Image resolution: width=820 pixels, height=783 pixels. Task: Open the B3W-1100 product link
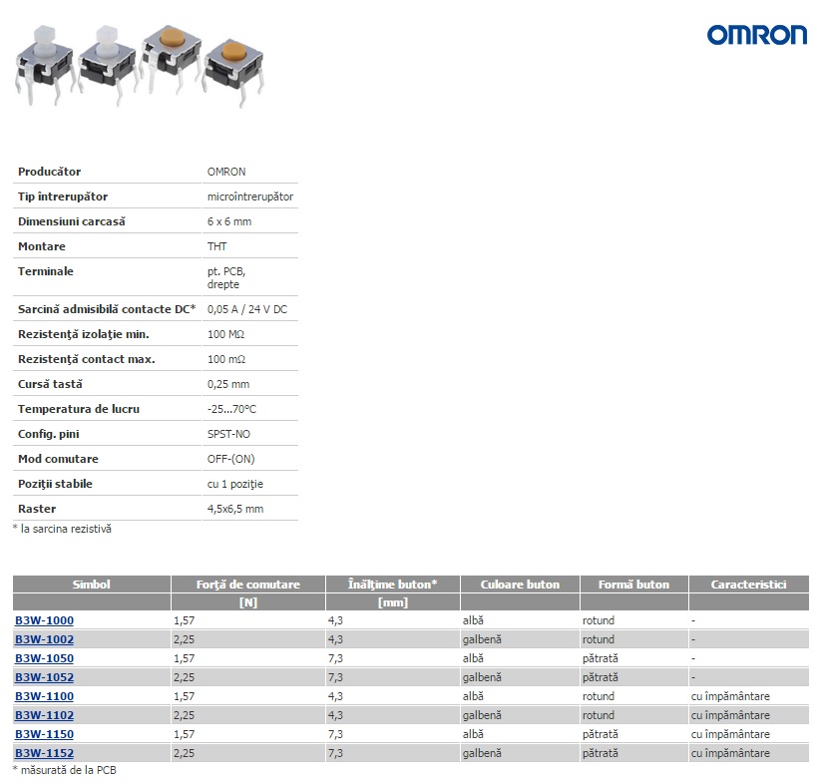(45, 696)
